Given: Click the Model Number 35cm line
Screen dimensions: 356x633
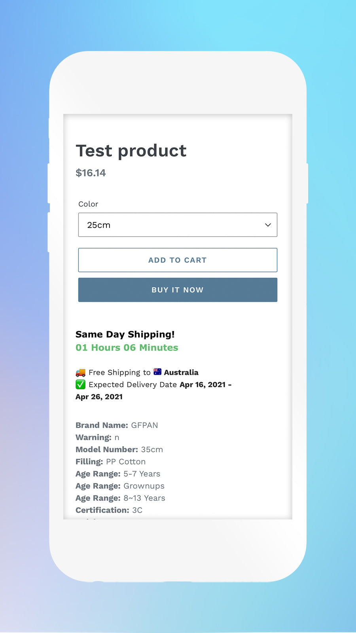Looking at the screenshot, I should click(119, 449).
